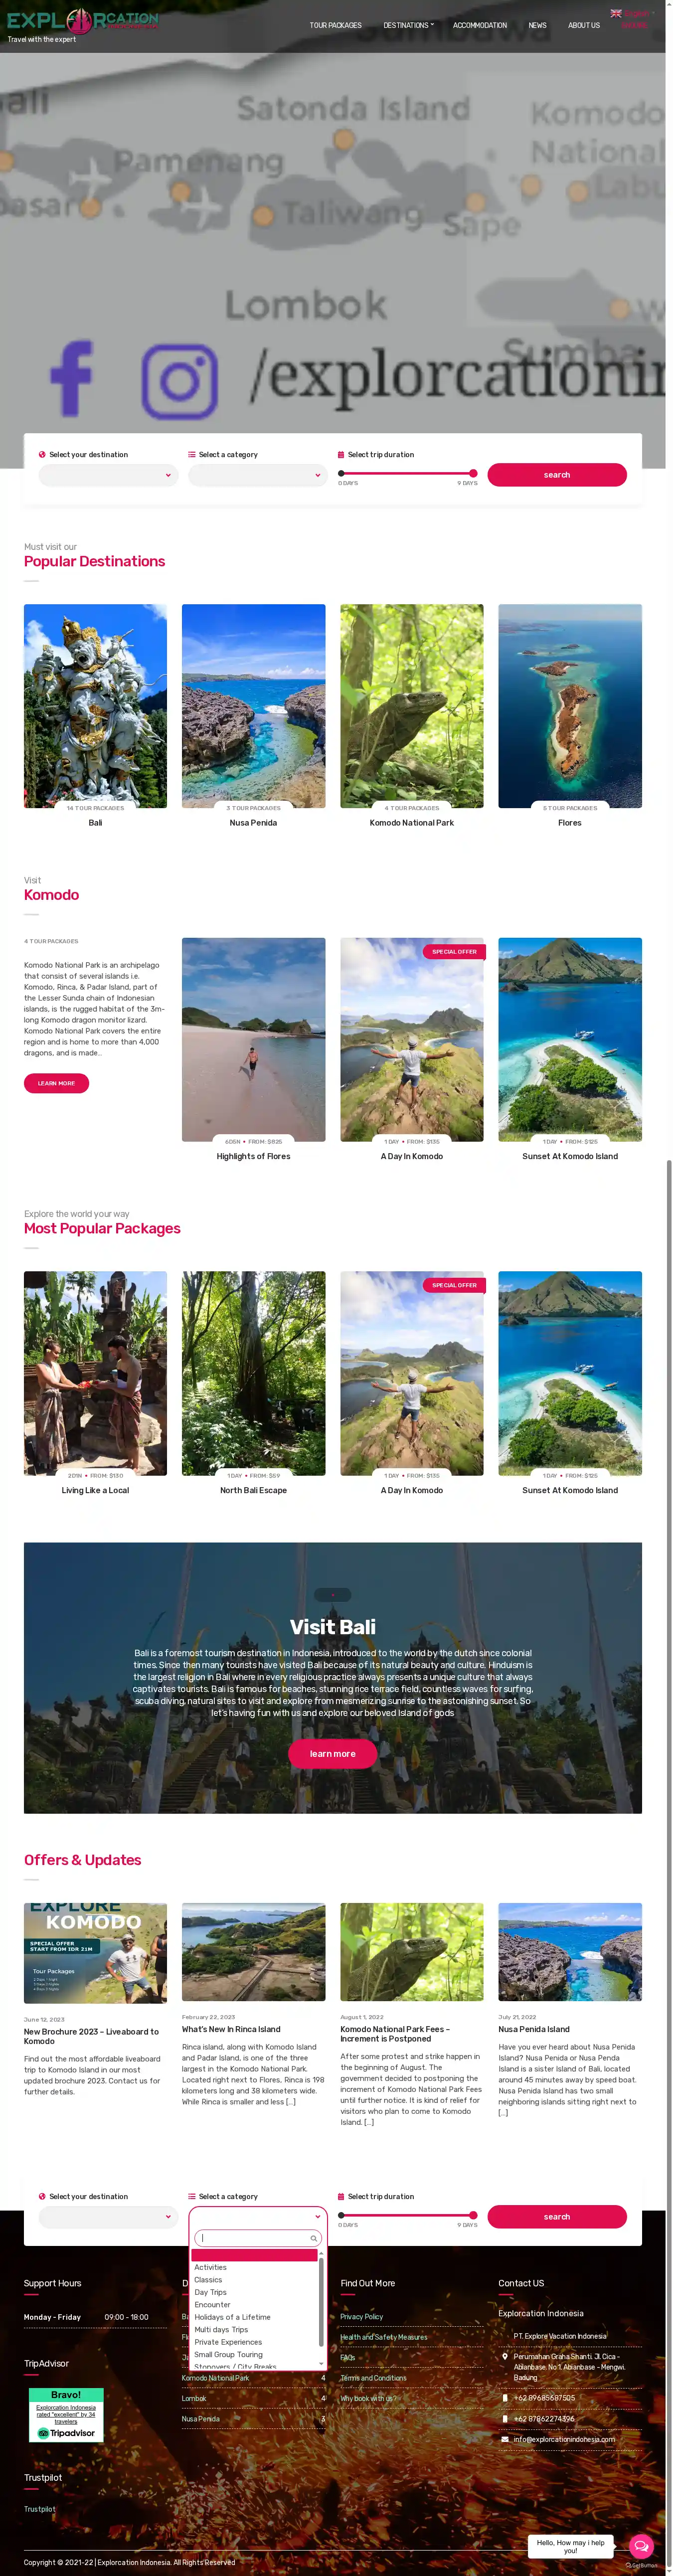Screen dimensions: 673x2576
Task: Open the top Select your destination dropdown
Action: pos(108,475)
